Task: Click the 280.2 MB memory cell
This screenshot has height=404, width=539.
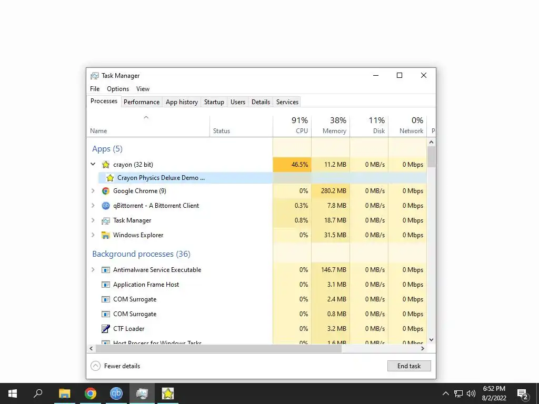Action: click(x=331, y=190)
